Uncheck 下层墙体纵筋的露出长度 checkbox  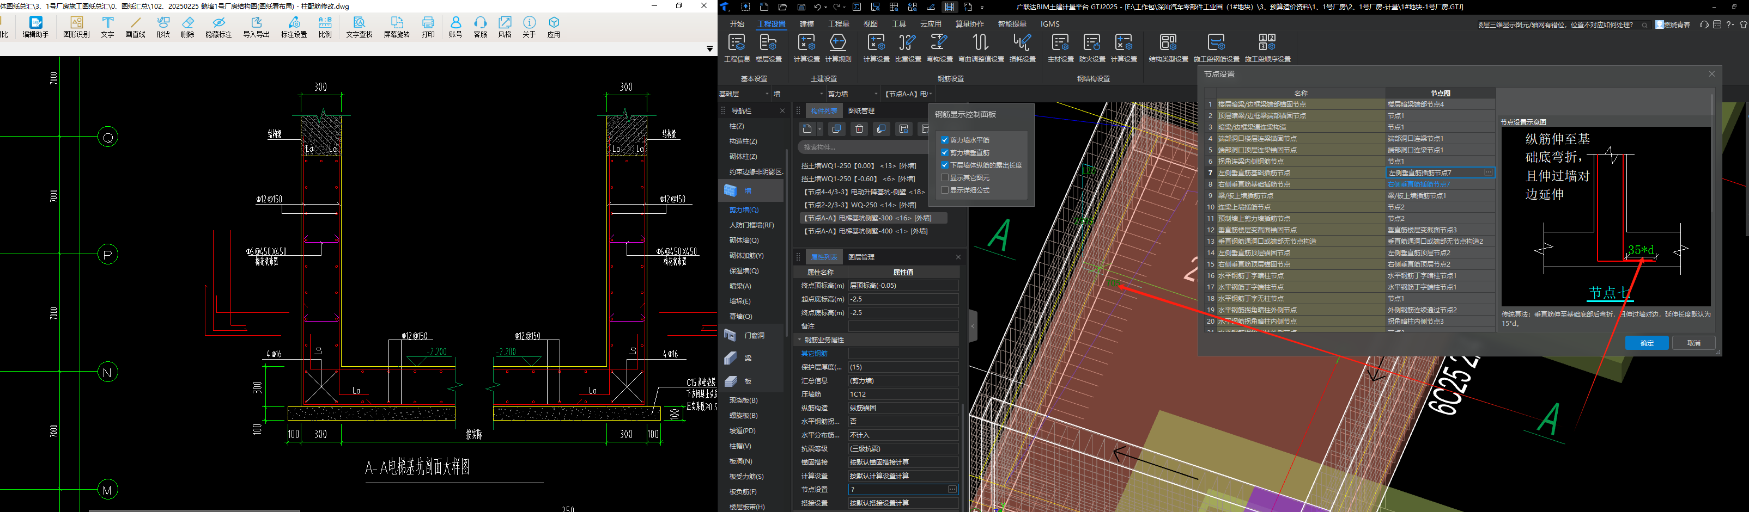coord(944,165)
